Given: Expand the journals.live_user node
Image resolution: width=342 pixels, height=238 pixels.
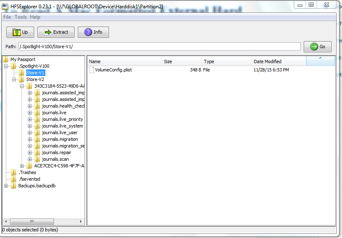Looking at the screenshot, I should [30, 133].
